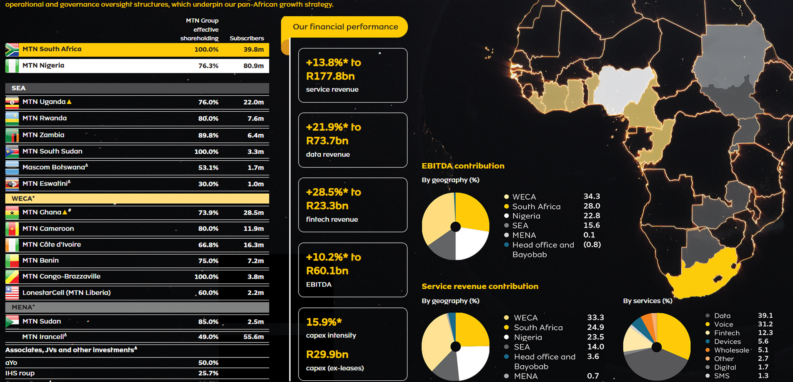Click the Subscribers column header

point(247,38)
